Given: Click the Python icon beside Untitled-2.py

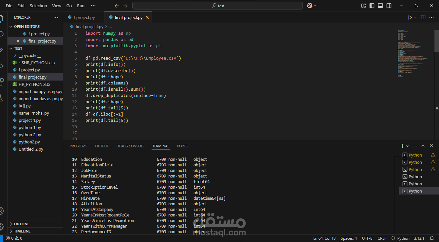Looking at the screenshot, I should pos(15,149).
